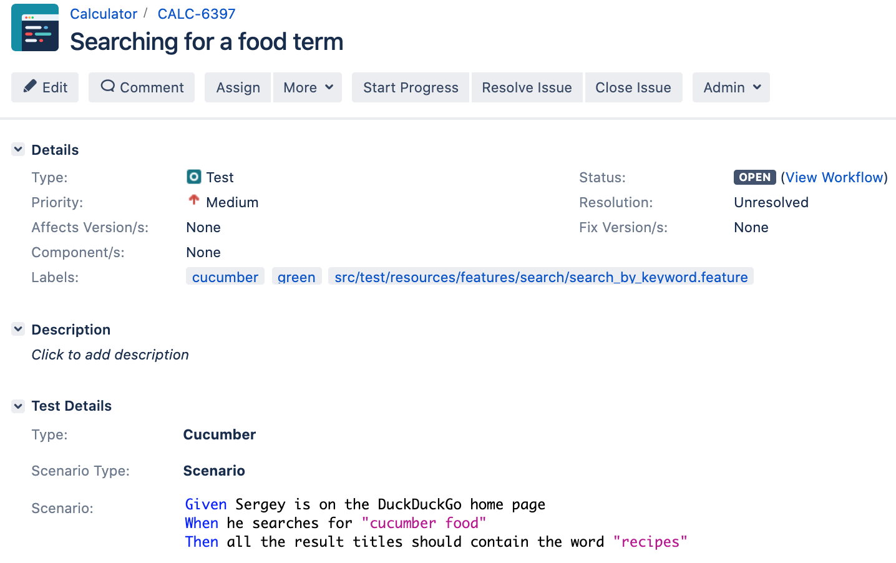This screenshot has height=563, width=896.
Task: Click Start Progress button
Action: tap(411, 87)
